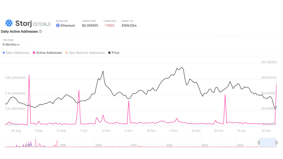The image size is (283, 159).
Task: Click 2021 on the navigator timeline
Action: [134, 145]
